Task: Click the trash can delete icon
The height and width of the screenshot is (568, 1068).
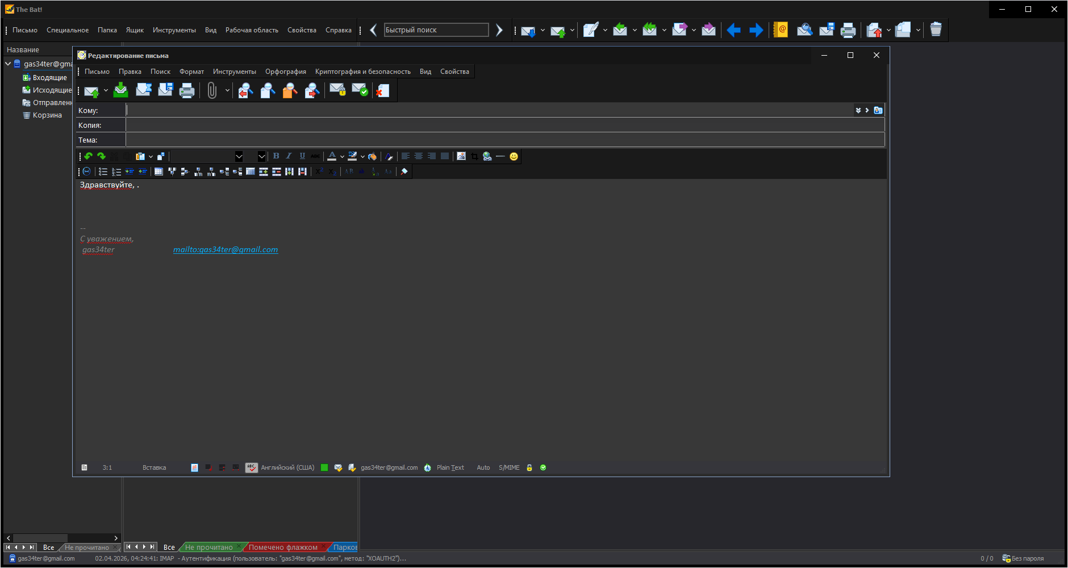Action: 936,30
